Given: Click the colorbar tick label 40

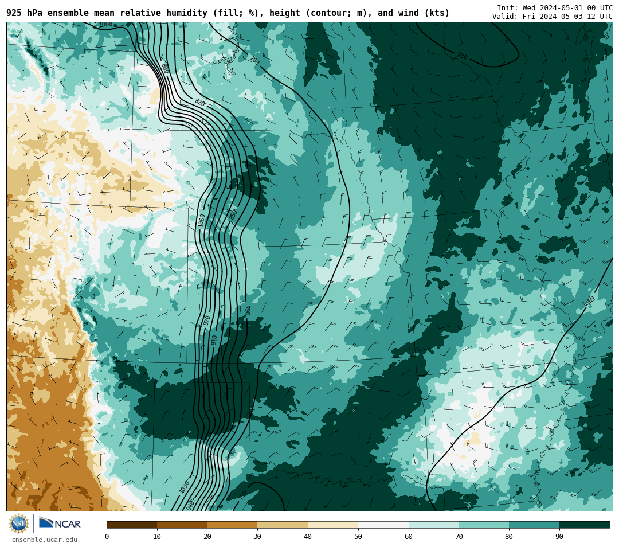Looking at the screenshot, I should tap(308, 536).
